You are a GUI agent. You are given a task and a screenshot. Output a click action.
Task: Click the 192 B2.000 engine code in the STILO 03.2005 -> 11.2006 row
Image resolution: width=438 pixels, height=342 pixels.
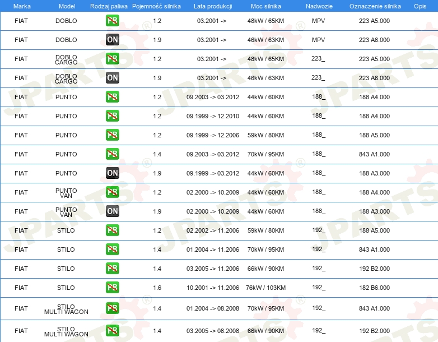[374, 269]
